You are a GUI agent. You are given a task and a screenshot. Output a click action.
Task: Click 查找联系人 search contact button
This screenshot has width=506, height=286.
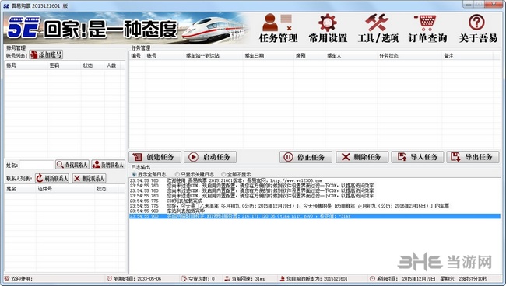pos(72,165)
